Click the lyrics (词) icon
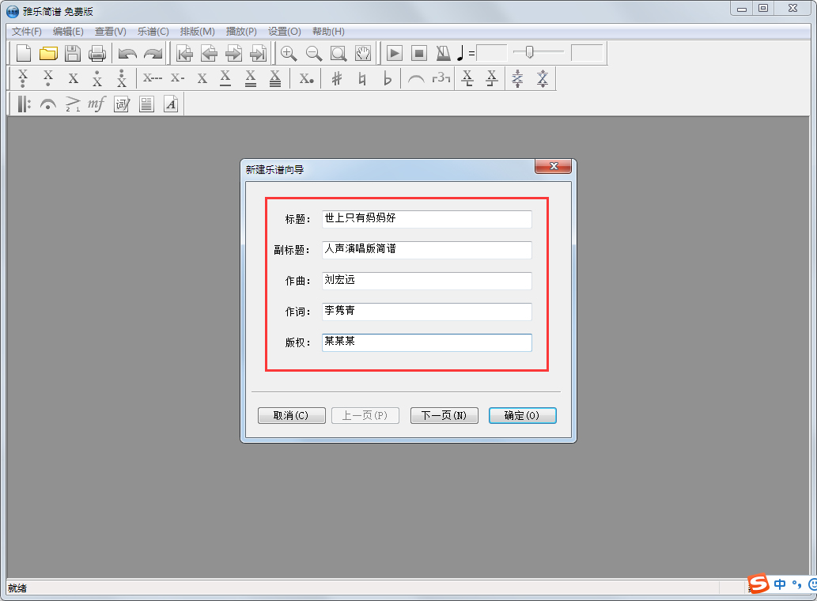Viewport: 817px width, 601px height. pyautogui.click(x=121, y=104)
